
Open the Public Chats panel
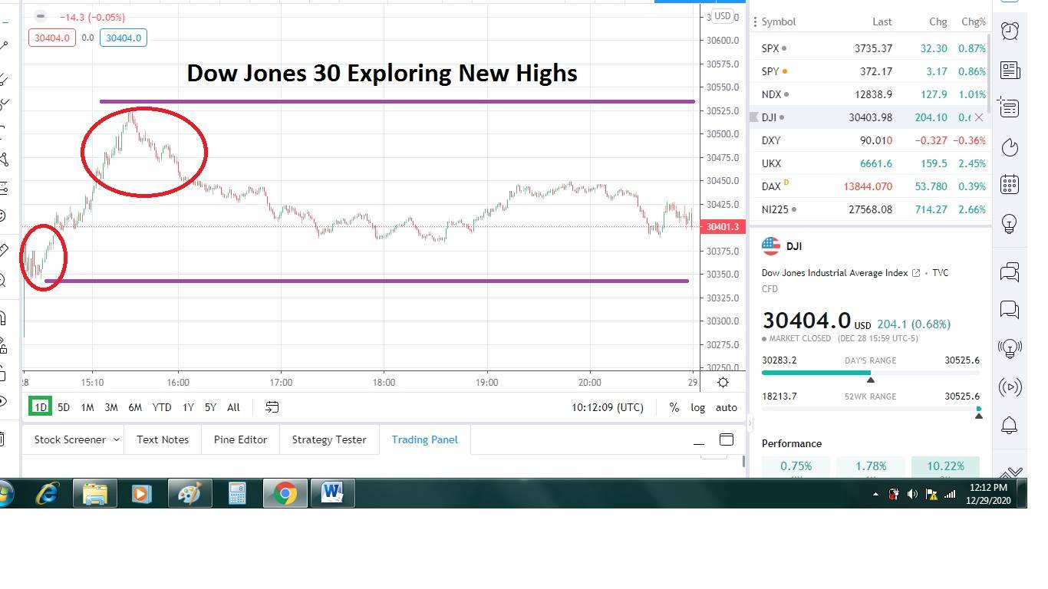(x=1010, y=271)
